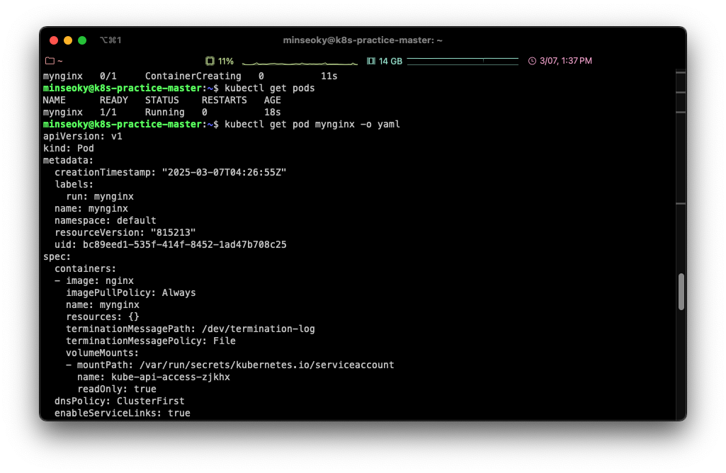Viewport: 726px width, 473px height.
Task: Click the clock icon in status bar
Action: click(x=533, y=61)
